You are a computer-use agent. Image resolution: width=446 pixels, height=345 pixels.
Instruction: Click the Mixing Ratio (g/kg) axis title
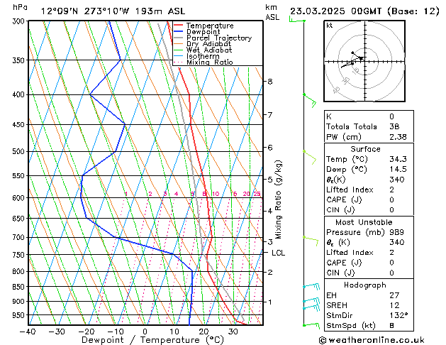[x=279, y=199]
